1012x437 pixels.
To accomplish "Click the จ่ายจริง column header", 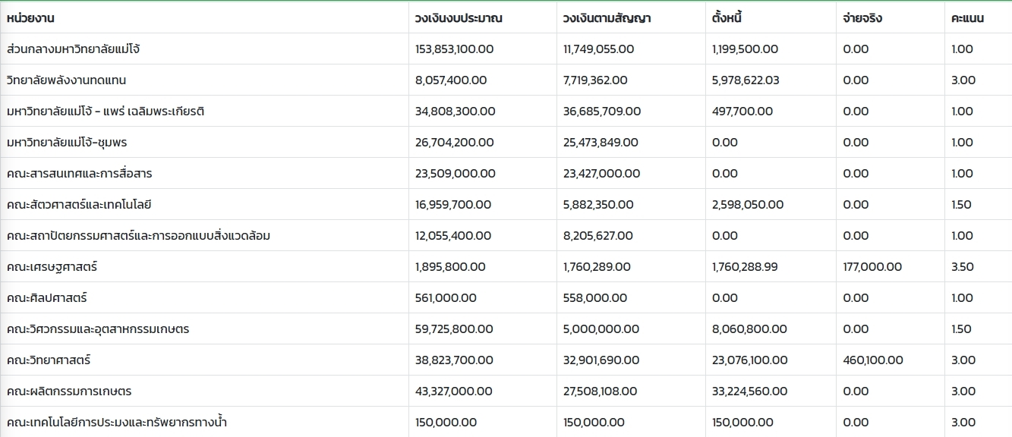I will (862, 18).
